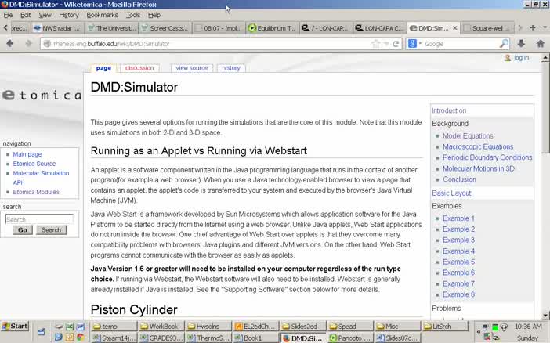550x343 pixels.
Task: Open the Panopto taskbar item
Action: pyautogui.click(x=349, y=338)
